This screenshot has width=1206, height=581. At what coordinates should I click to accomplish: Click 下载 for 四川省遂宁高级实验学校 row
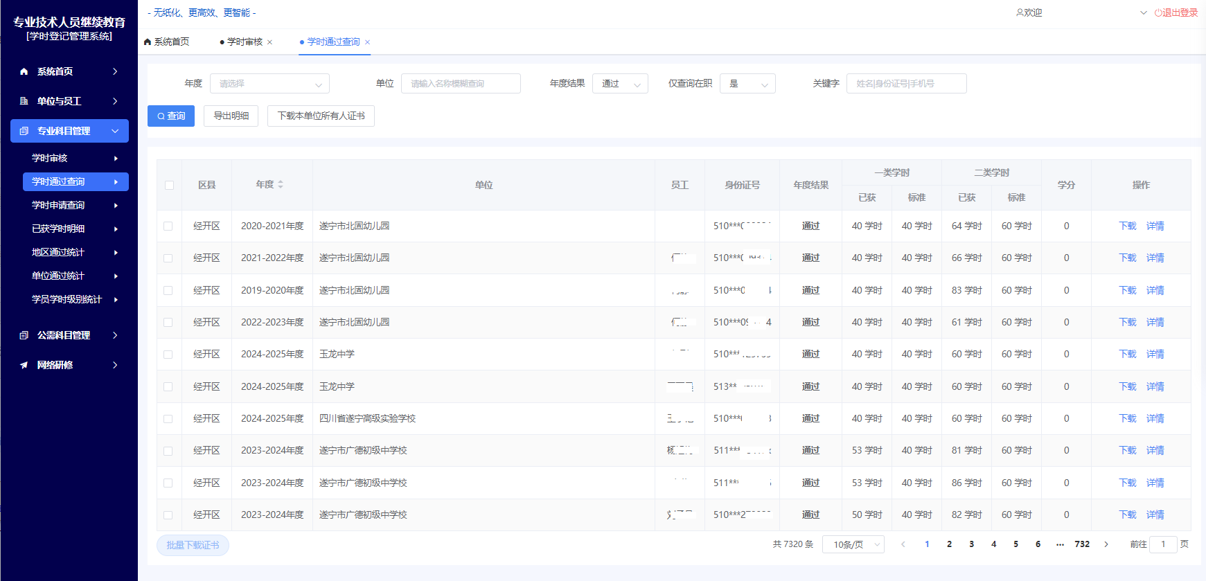1128,418
